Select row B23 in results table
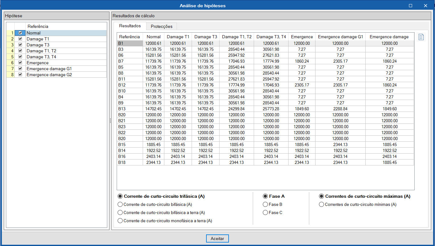Image resolution: width=435 pixels, height=246 pixels. (x=265, y=127)
